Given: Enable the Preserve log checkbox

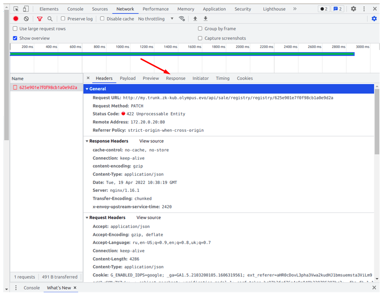Looking at the screenshot, I should pyautogui.click(x=63, y=19).
